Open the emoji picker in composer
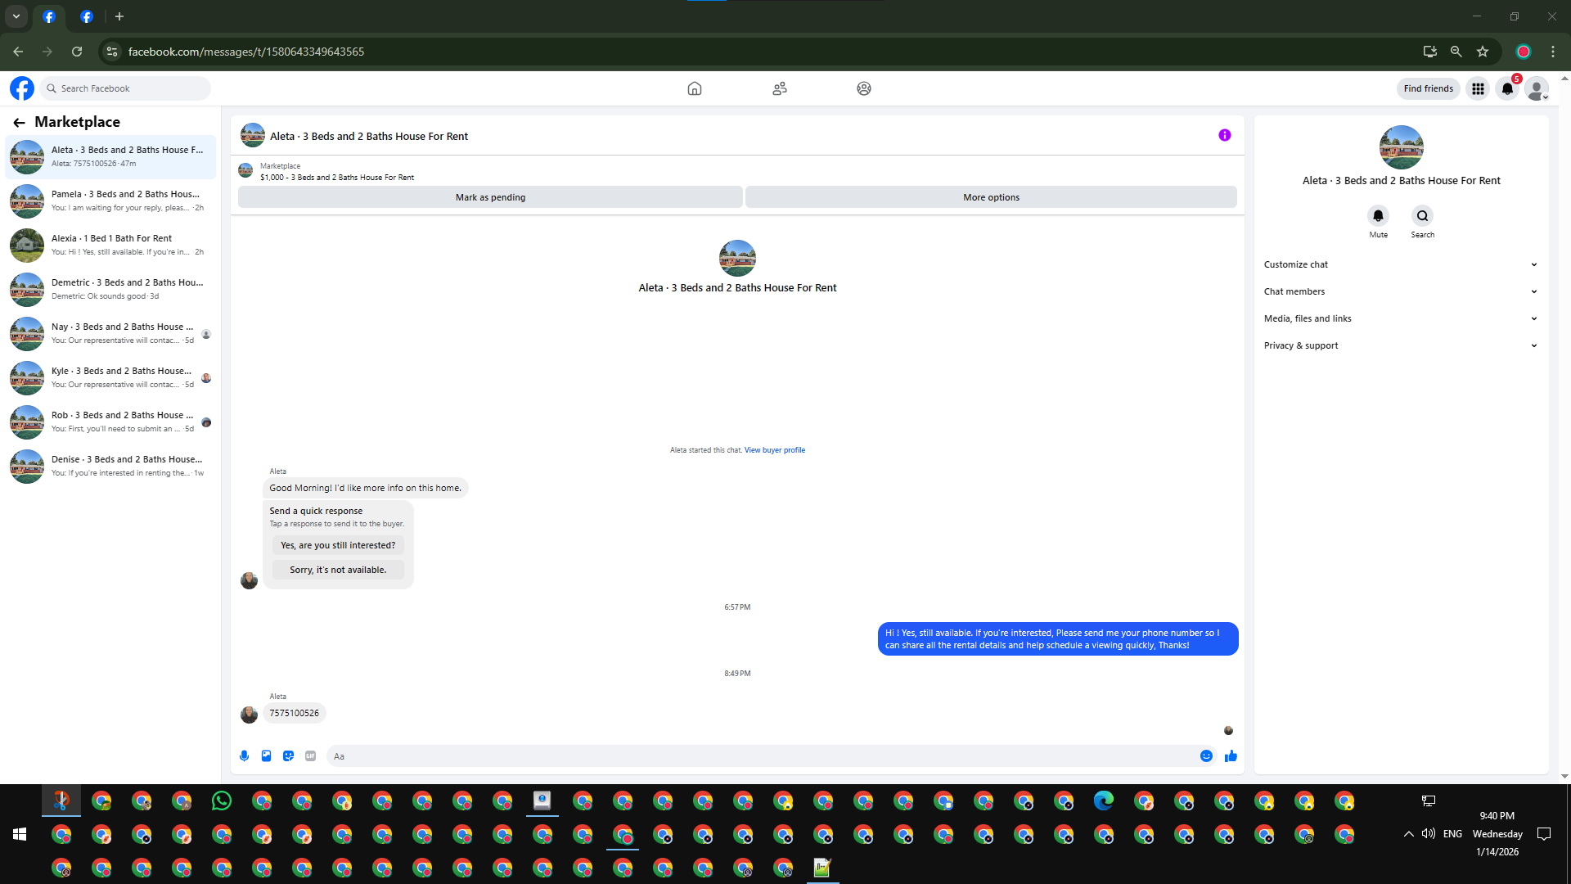This screenshot has width=1571, height=884. tap(1206, 756)
